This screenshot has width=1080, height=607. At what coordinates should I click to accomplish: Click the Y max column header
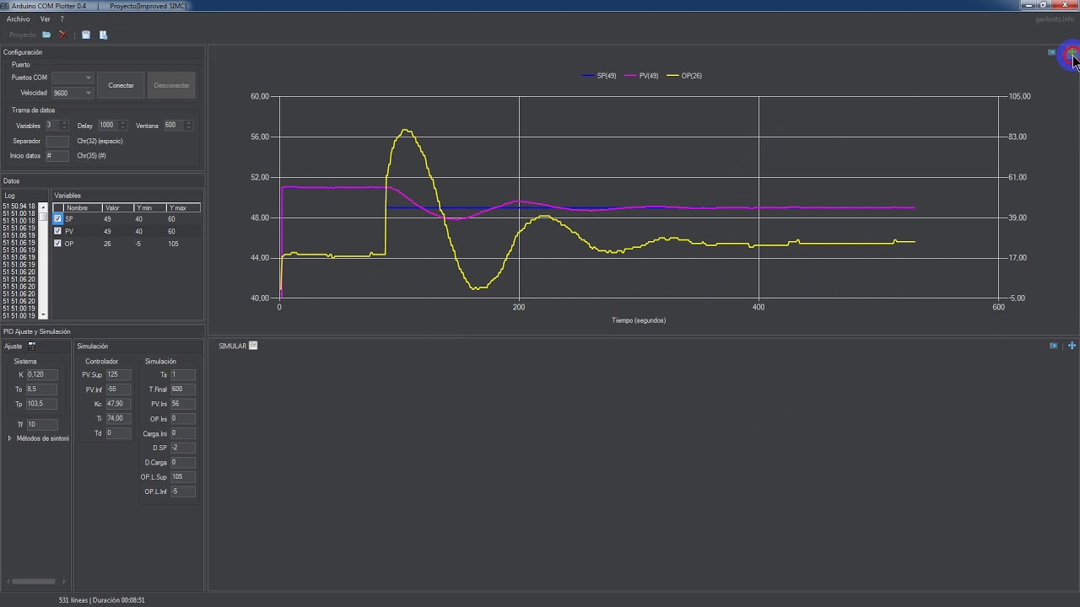[183, 207]
